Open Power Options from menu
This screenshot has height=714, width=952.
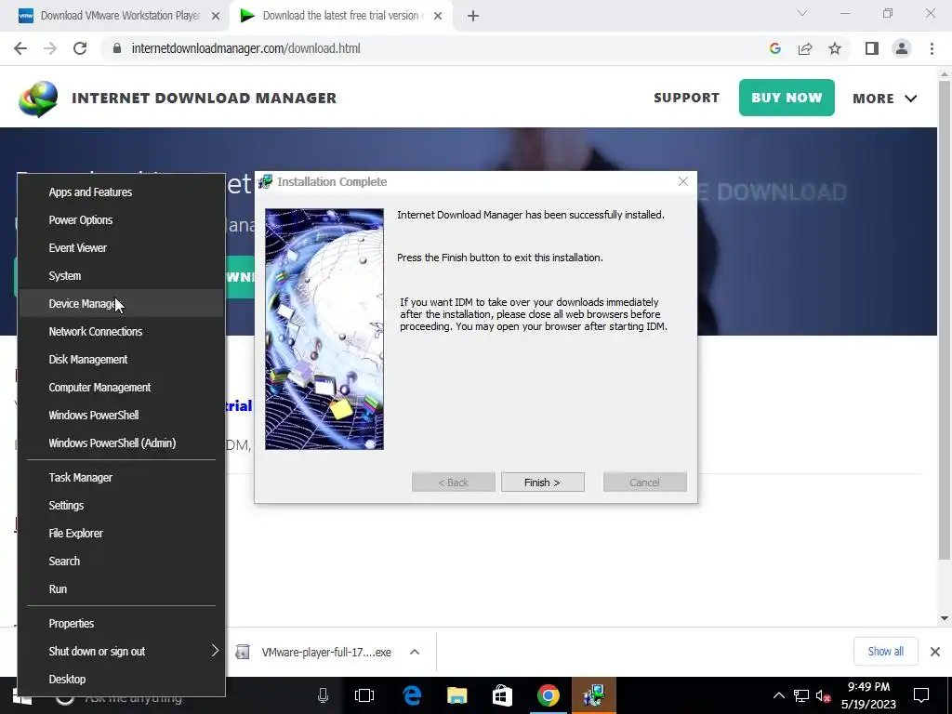click(x=122, y=219)
